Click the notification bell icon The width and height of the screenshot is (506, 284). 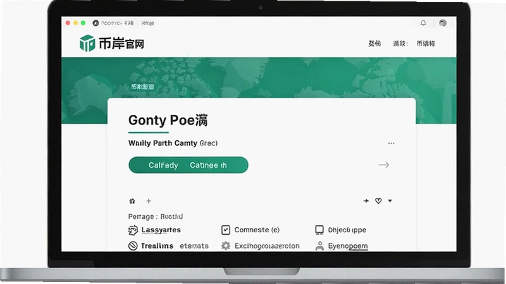point(423,23)
